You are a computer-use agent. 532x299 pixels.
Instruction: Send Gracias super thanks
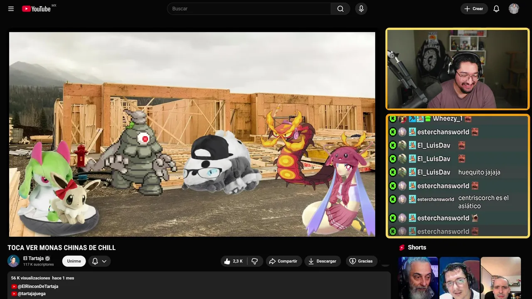tap(361, 261)
